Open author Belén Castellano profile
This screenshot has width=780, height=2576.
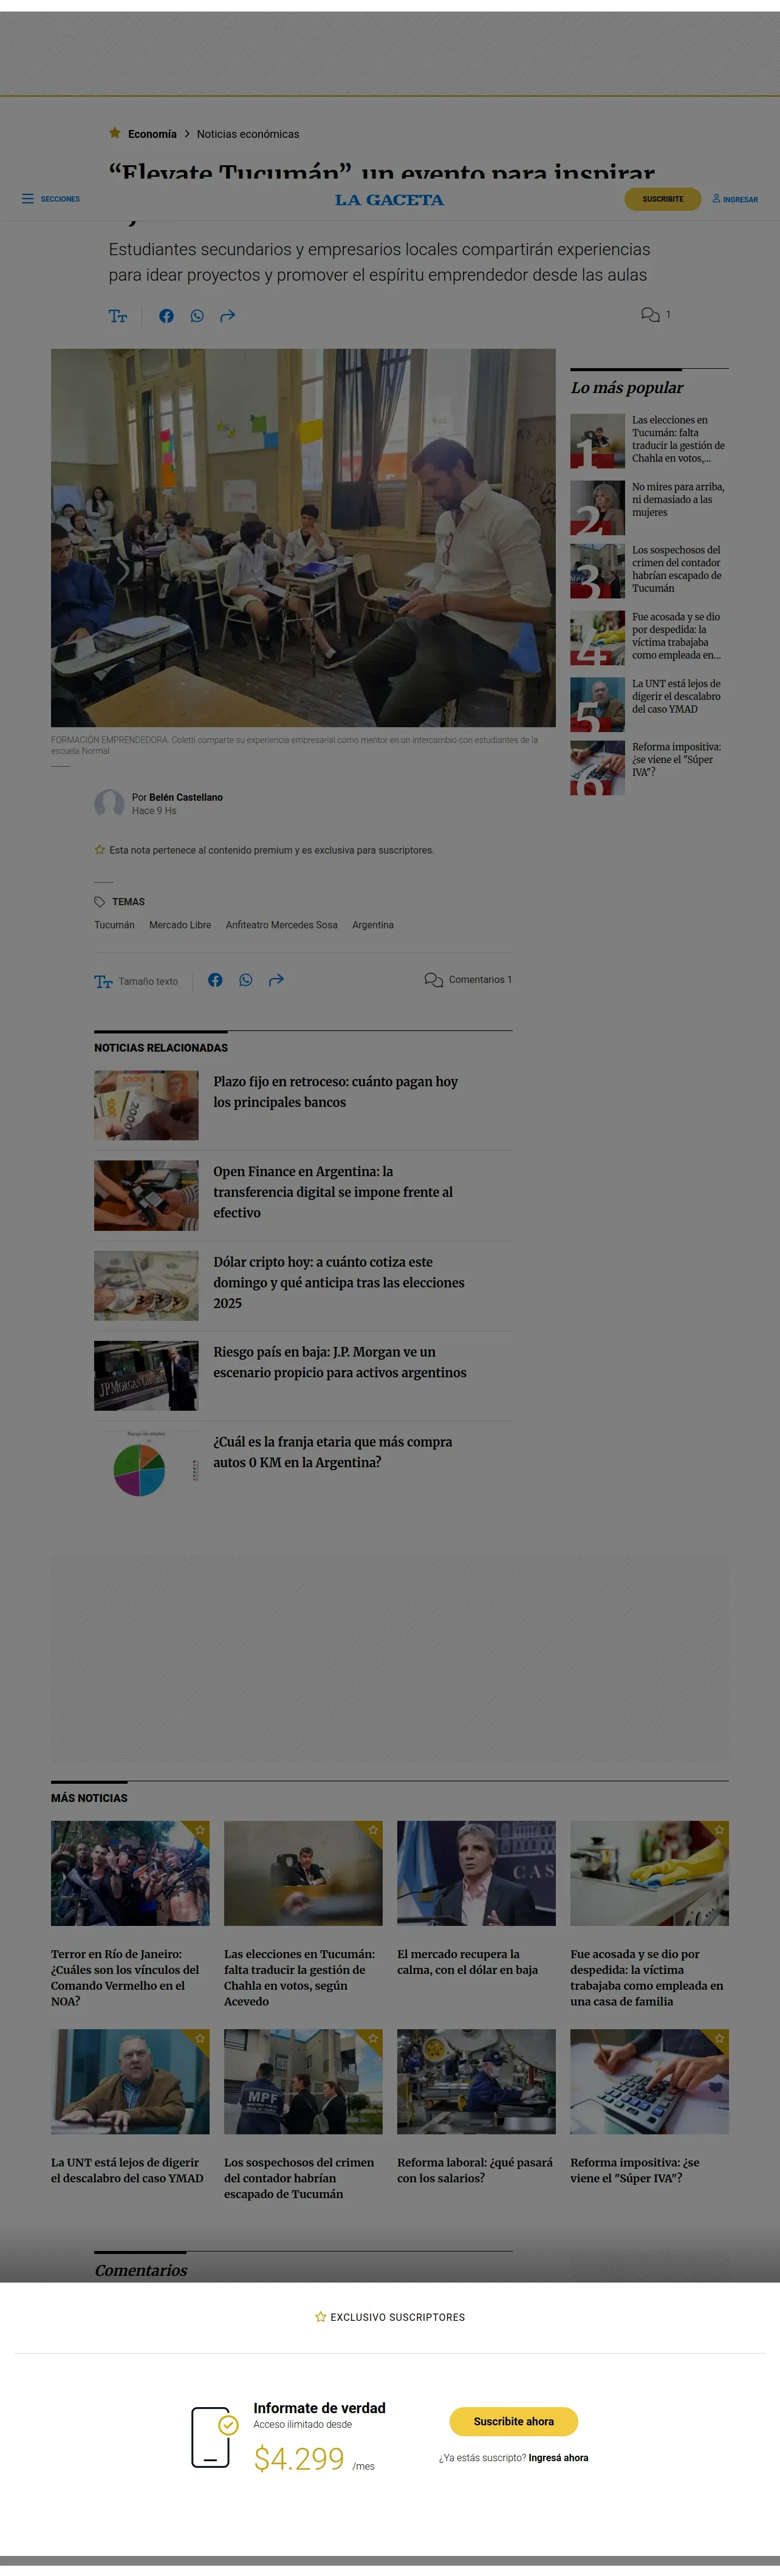(x=186, y=797)
